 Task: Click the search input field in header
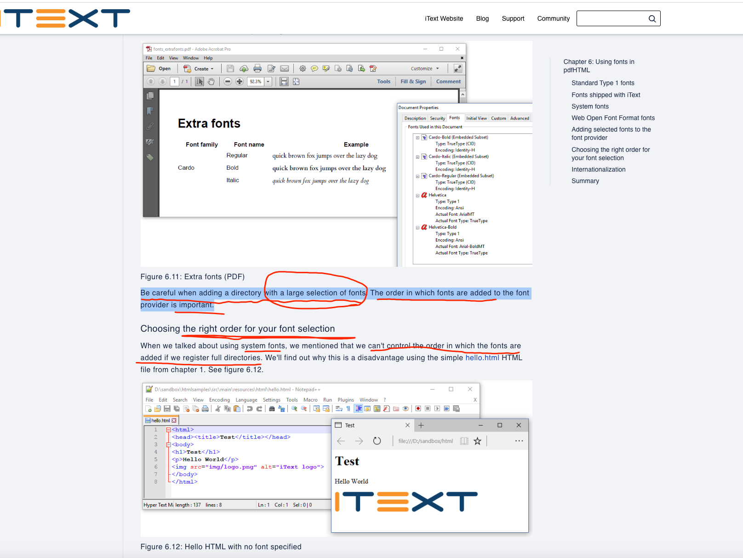(612, 18)
